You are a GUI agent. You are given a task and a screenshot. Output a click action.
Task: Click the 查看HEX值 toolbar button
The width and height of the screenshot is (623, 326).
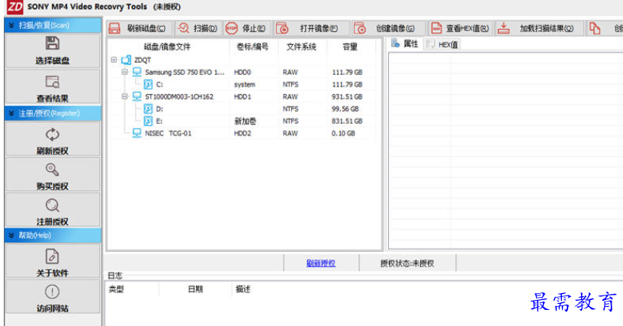tap(460, 28)
